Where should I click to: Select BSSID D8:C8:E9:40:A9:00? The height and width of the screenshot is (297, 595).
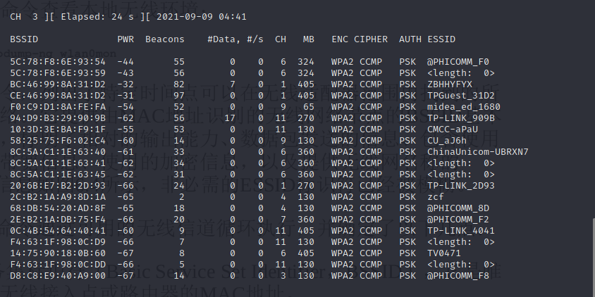[58, 276]
